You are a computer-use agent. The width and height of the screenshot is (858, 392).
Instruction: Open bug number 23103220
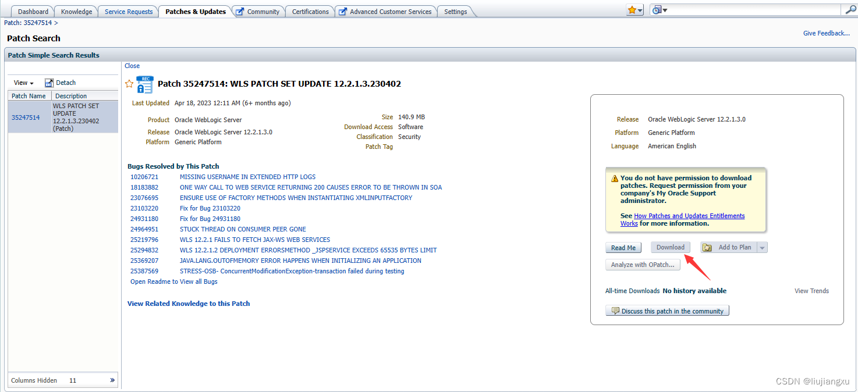click(x=144, y=208)
